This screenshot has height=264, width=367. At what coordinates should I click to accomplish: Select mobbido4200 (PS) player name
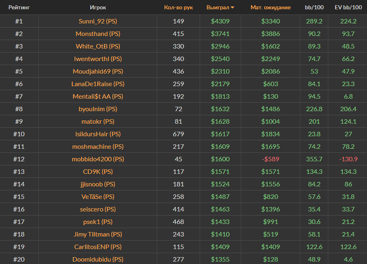pos(98,159)
